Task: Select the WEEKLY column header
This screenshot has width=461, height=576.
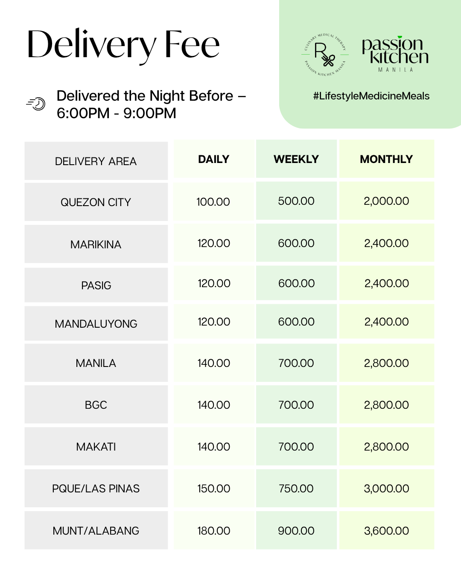Action: pos(296,159)
